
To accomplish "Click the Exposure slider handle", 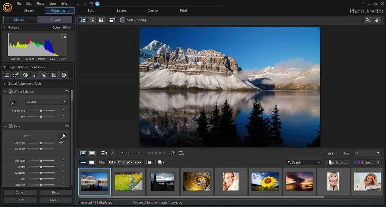I will click(x=41, y=143).
